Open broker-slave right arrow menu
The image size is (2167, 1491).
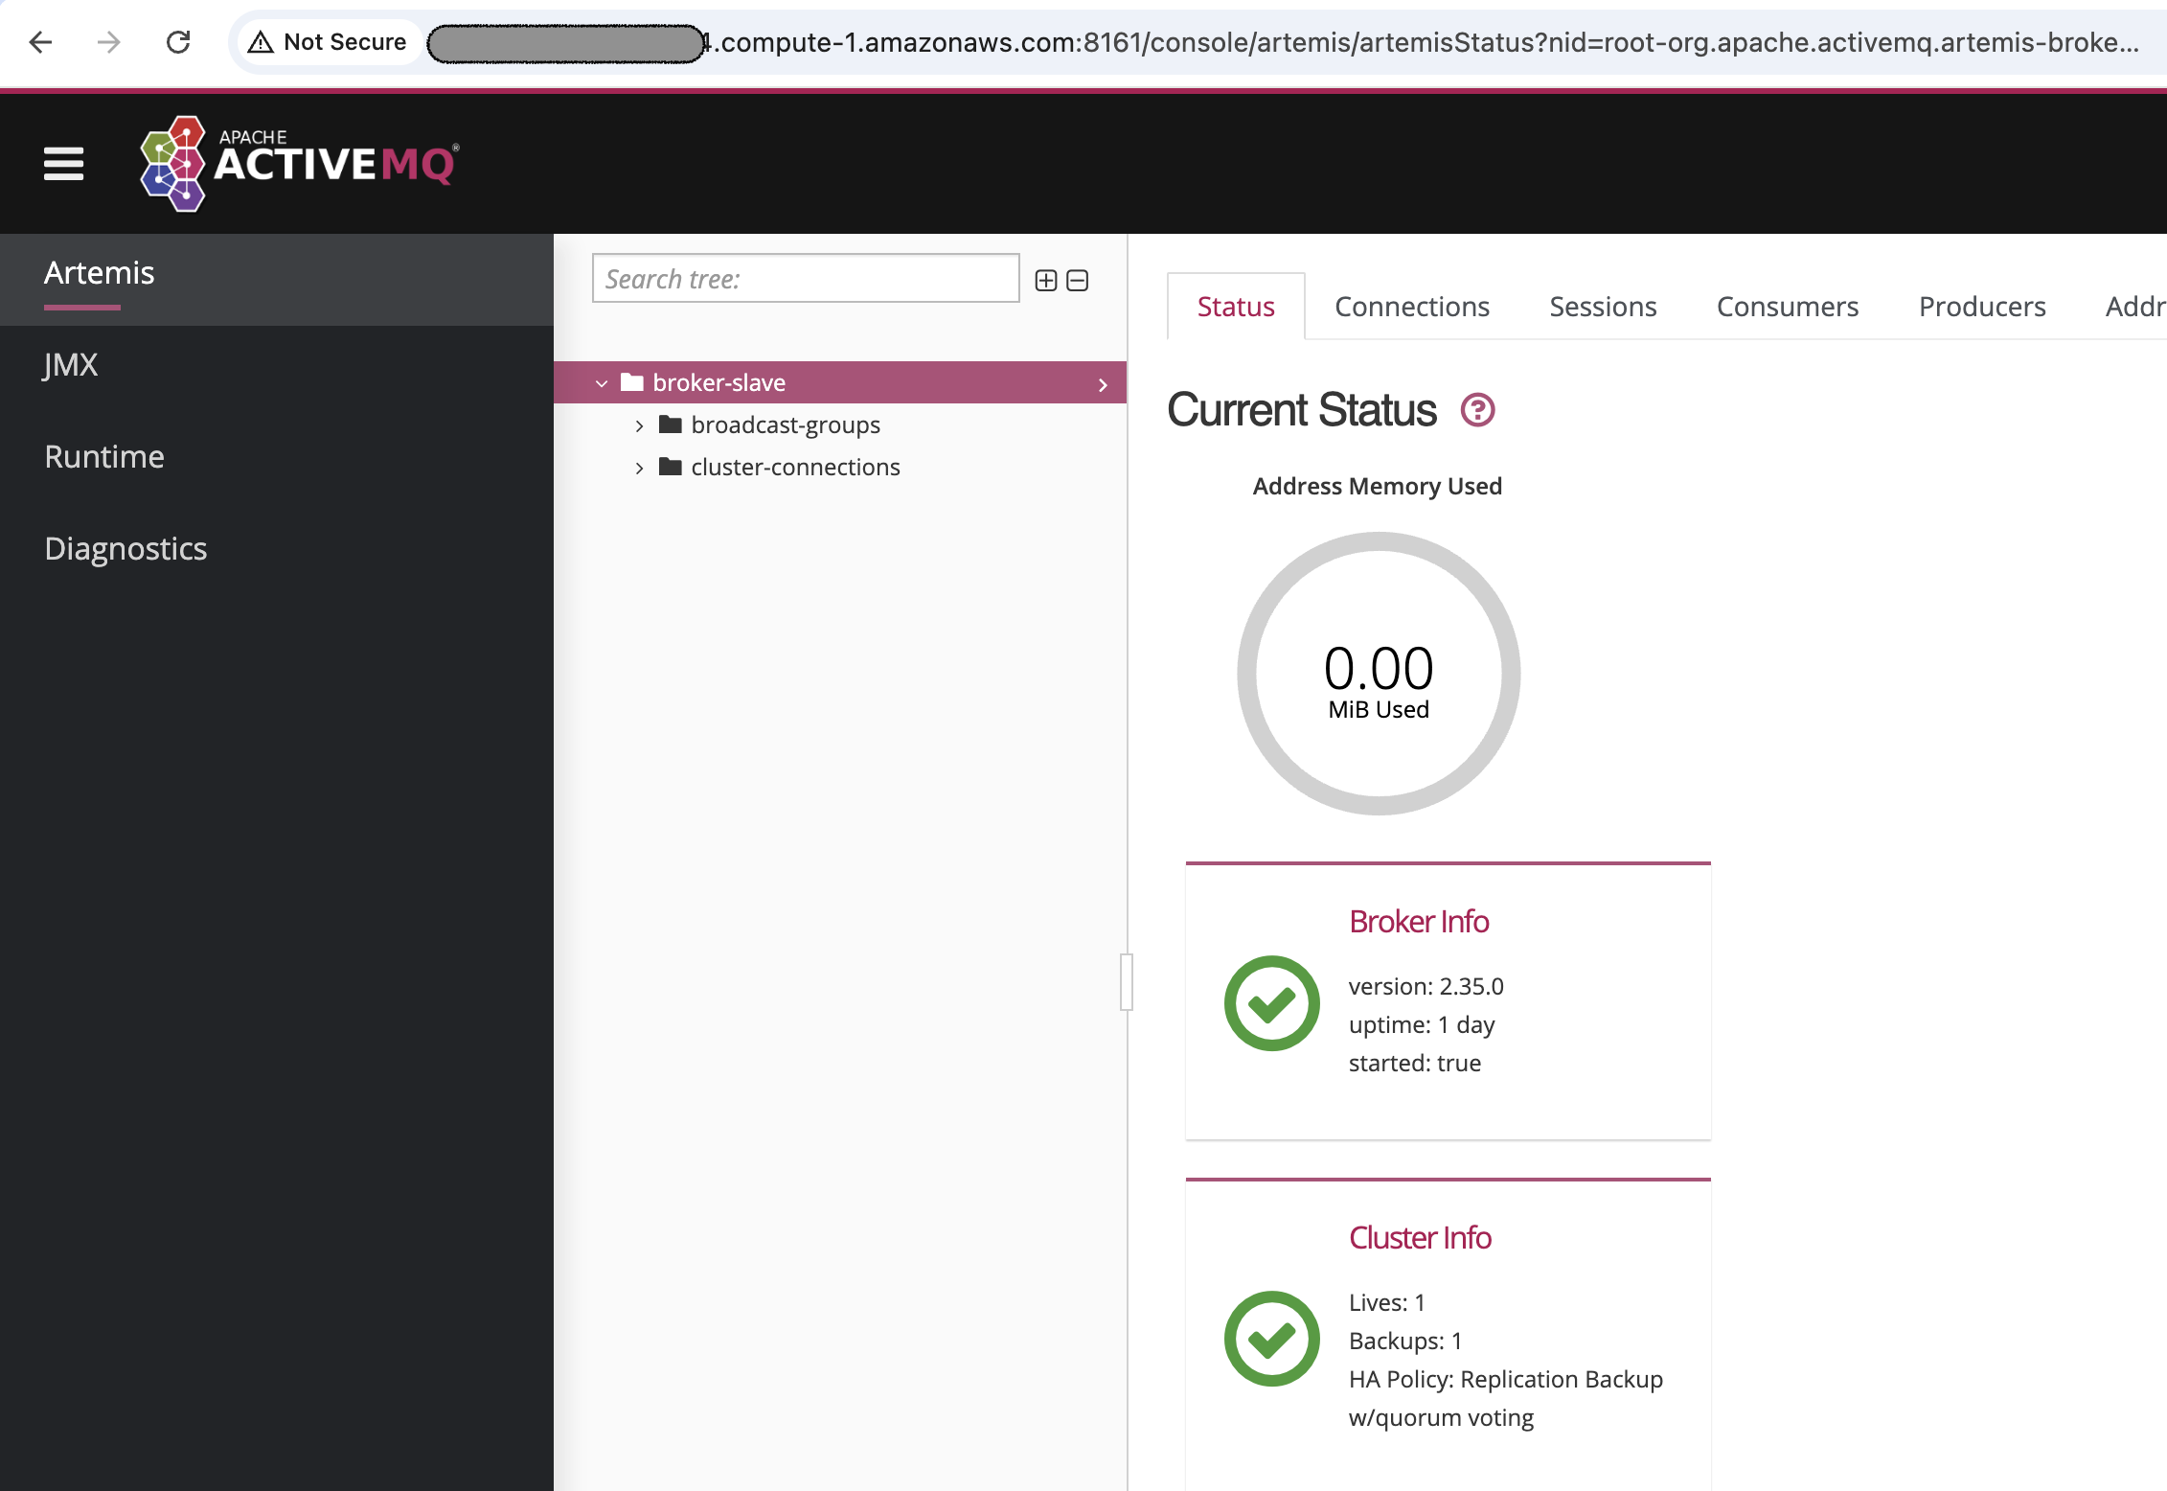pos(1103,384)
